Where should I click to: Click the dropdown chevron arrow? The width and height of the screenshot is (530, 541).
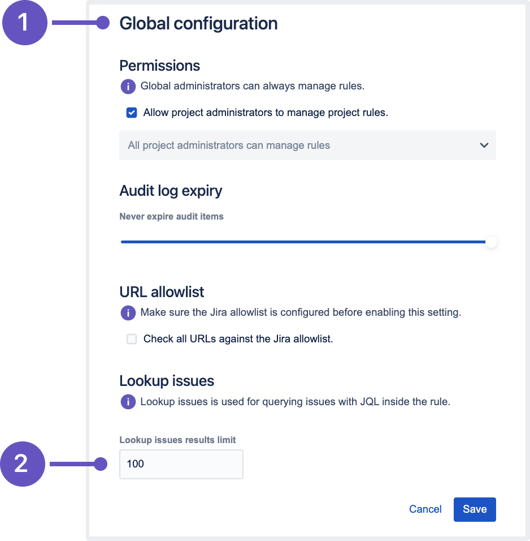484,145
